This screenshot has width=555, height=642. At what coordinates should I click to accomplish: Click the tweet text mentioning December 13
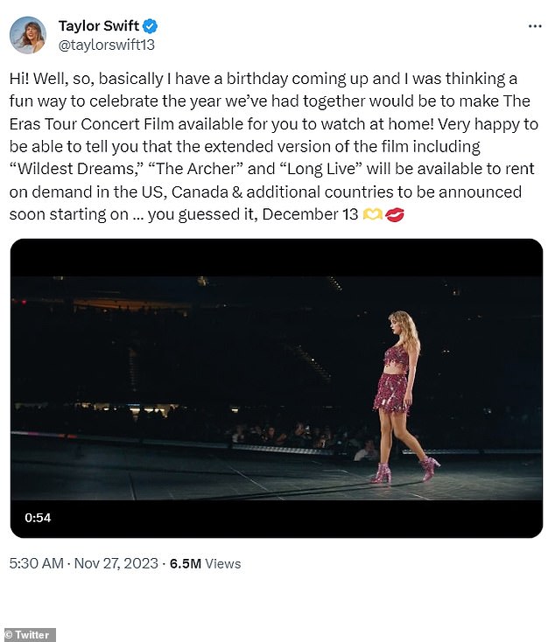[x=310, y=214]
